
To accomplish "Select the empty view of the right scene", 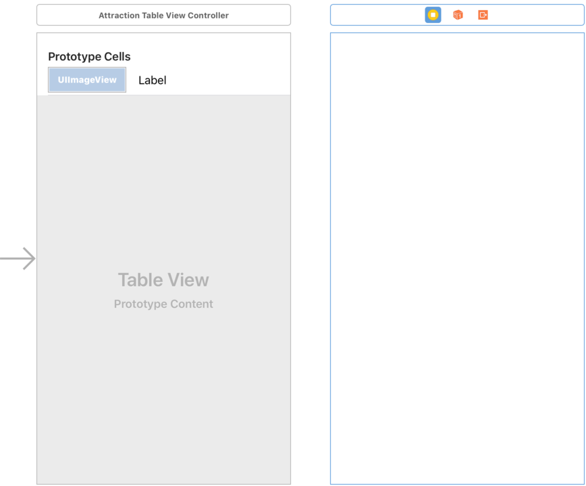I will [x=457, y=257].
